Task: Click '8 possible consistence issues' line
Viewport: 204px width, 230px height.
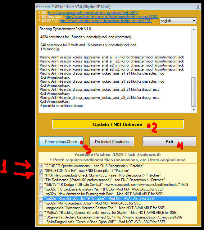Action: tap(62, 106)
